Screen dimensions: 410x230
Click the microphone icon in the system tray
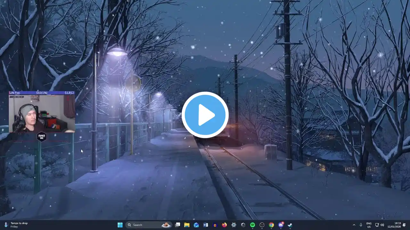click(x=361, y=225)
